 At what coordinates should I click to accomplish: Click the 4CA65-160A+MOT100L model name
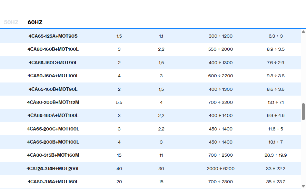tap(53, 116)
